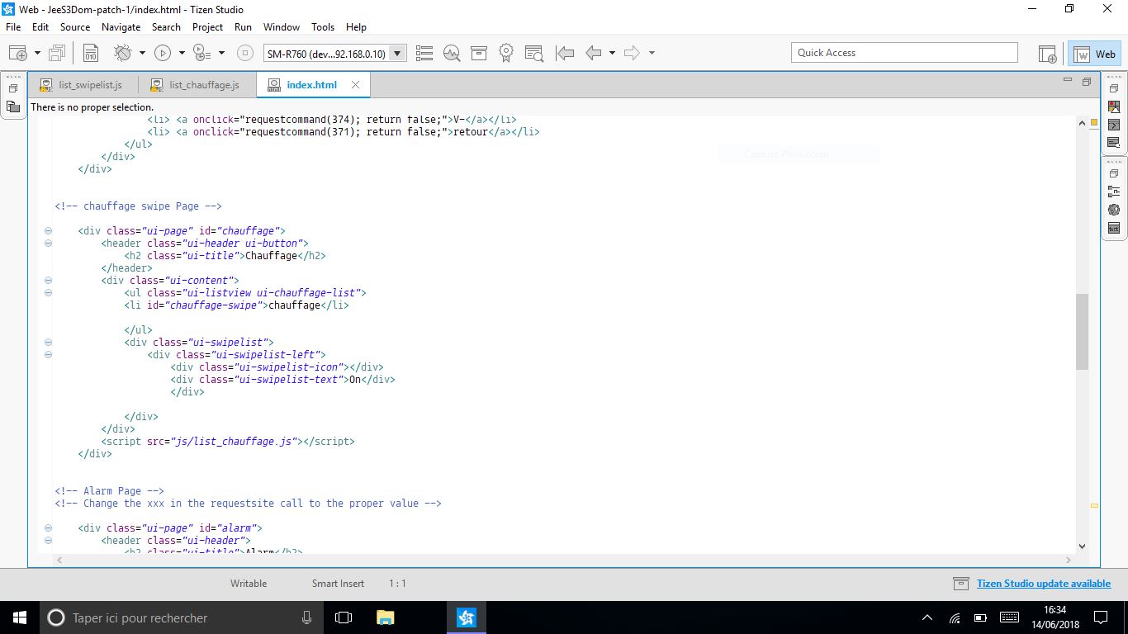Click the binary 010 build icon
Image resolution: width=1128 pixels, height=634 pixels.
(91, 53)
